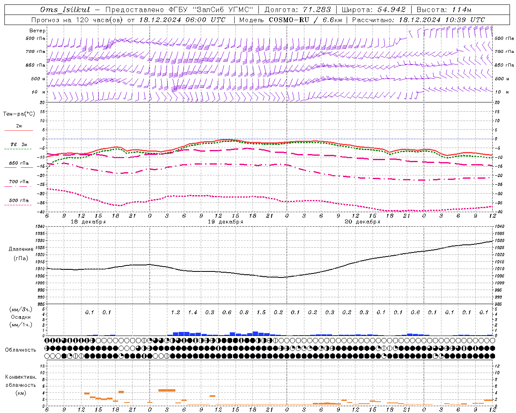
Task: Click the 19 декабря date label
Action: [x=225, y=222]
